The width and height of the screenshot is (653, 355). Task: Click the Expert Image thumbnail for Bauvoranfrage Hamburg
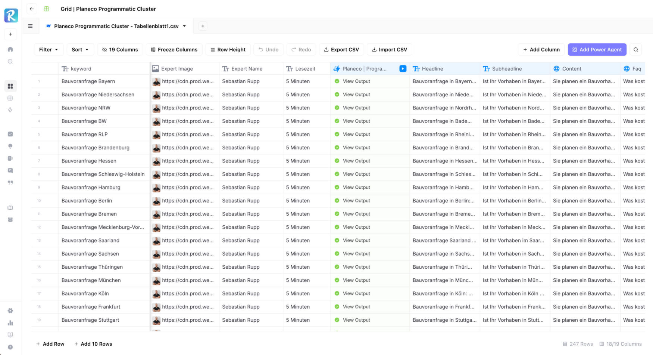point(156,188)
